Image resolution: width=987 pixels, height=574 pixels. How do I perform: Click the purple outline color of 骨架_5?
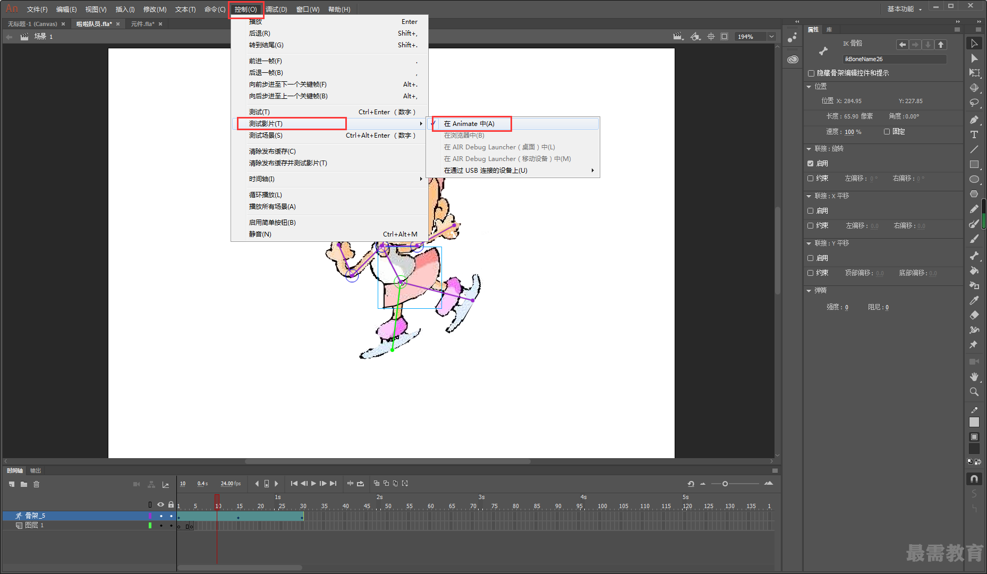coord(150,516)
